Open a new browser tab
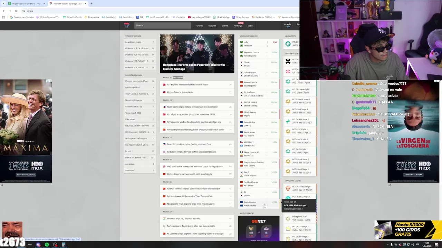Viewport: 442px width, 248px height. point(91,3)
